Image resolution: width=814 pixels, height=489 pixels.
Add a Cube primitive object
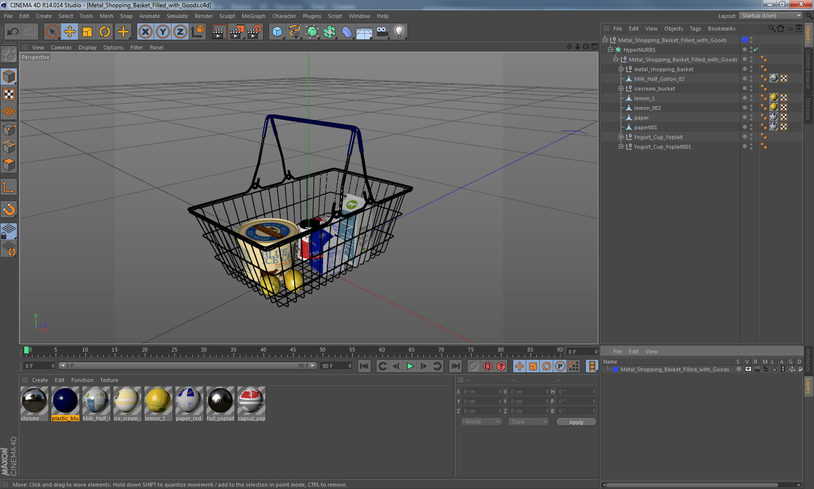(277, 32)
